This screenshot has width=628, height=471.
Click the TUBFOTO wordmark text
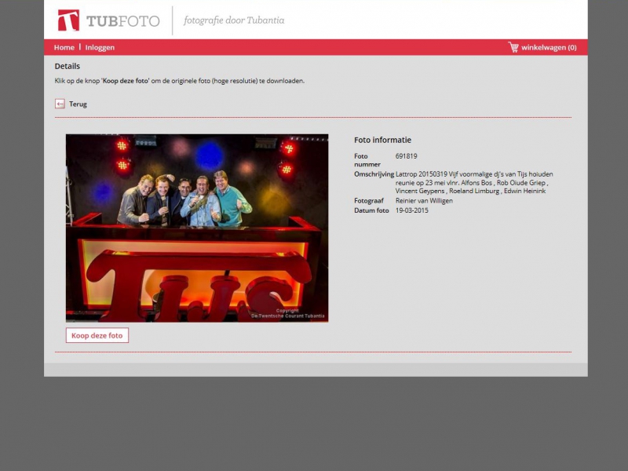pyautogui.click(x=122, y=21)
